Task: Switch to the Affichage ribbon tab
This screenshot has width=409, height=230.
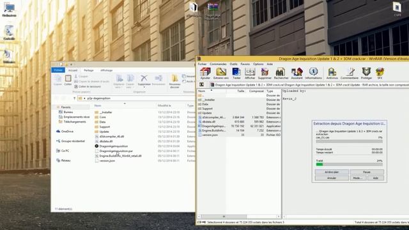Action: pos(107,70)
